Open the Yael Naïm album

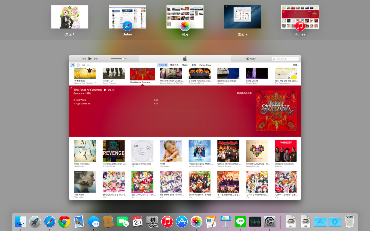pyautogui.click(x=85, y=182)
